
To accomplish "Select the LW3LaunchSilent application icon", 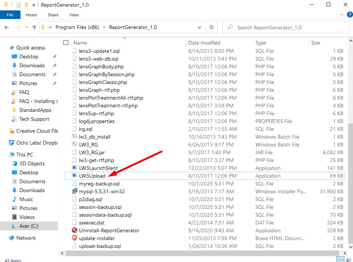I will tap(75, 168).
